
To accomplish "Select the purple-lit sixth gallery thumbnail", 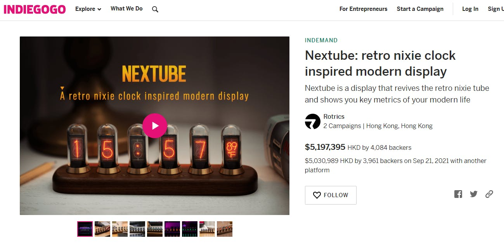I will pyautogui.click(x=172, y=229).
